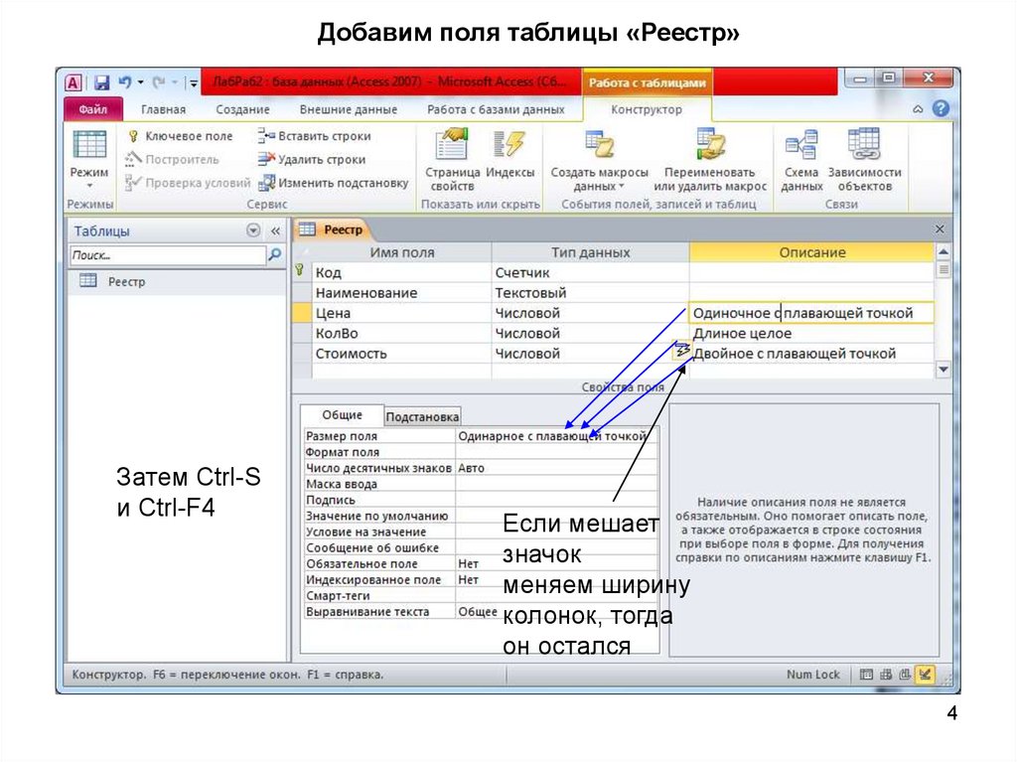This screenshot has width=1017, height=762.
Task: Switch to the Создание ribbon tab
Action: pos(242,109)
